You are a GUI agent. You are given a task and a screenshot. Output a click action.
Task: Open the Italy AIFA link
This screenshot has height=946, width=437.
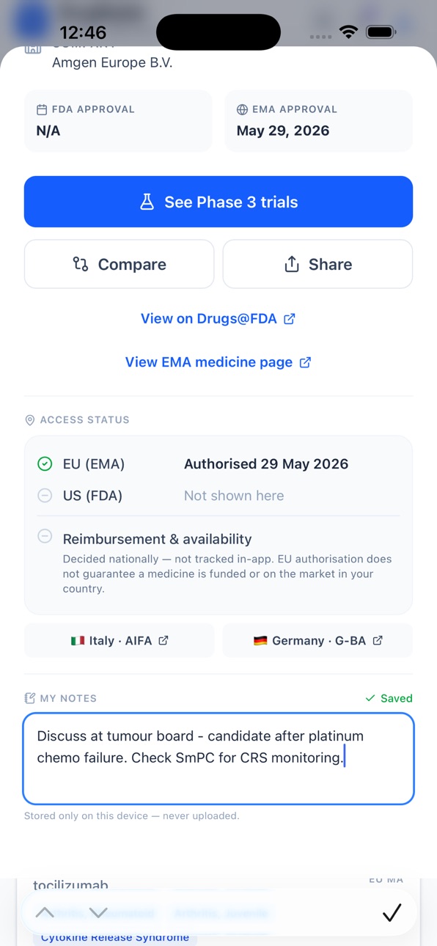[120, 640]
